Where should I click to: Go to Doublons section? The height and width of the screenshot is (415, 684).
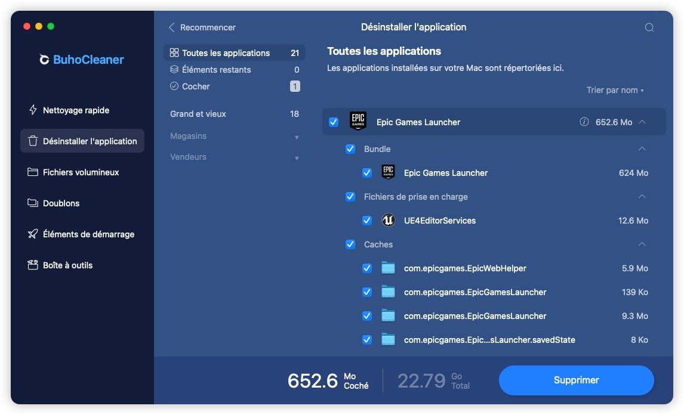(x=82, y=203)
